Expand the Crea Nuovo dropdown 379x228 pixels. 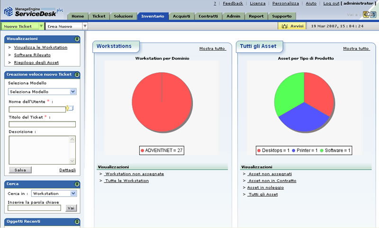[x=85, y=26]
